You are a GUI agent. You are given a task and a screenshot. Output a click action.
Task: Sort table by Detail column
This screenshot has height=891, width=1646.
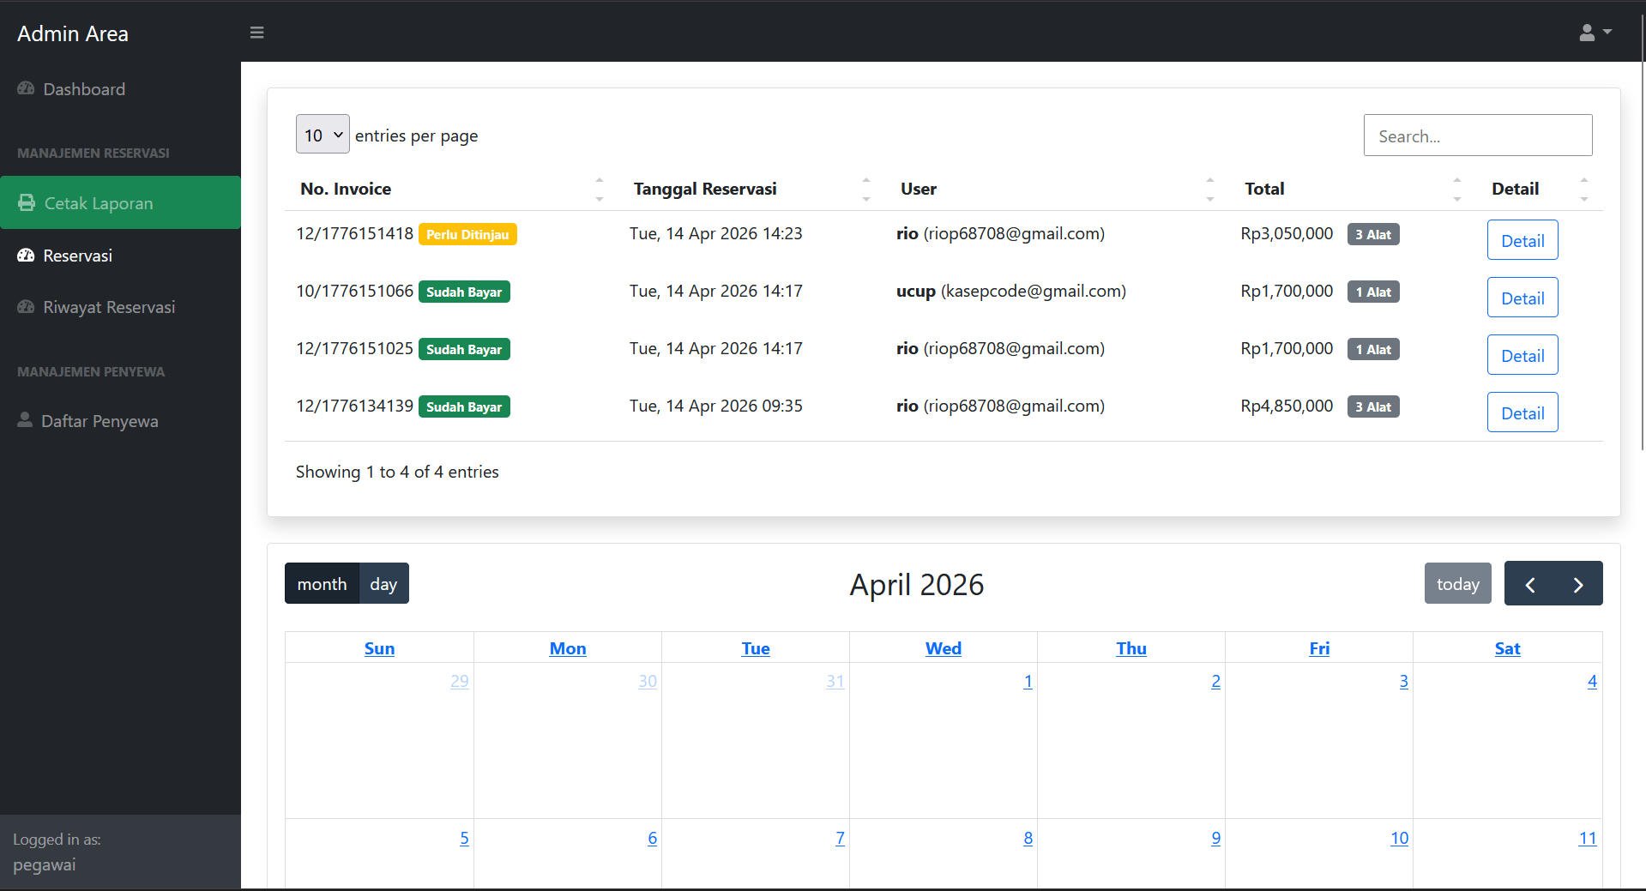[1540, 189]
